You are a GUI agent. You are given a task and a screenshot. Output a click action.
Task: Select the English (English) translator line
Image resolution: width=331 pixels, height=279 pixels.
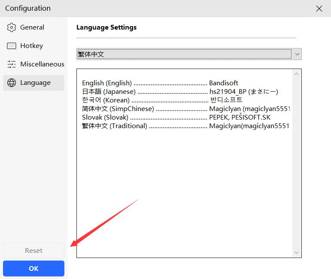point(160,83)
